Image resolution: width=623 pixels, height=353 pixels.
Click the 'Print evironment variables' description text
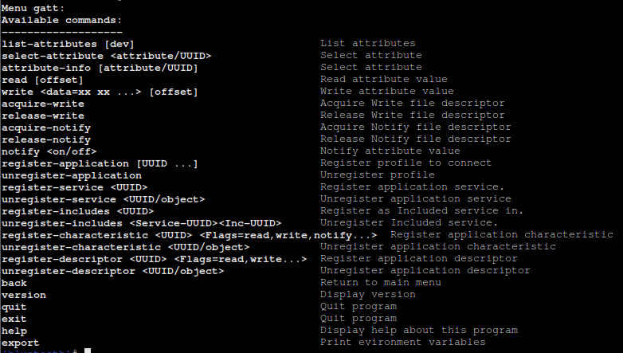point(402,342)
